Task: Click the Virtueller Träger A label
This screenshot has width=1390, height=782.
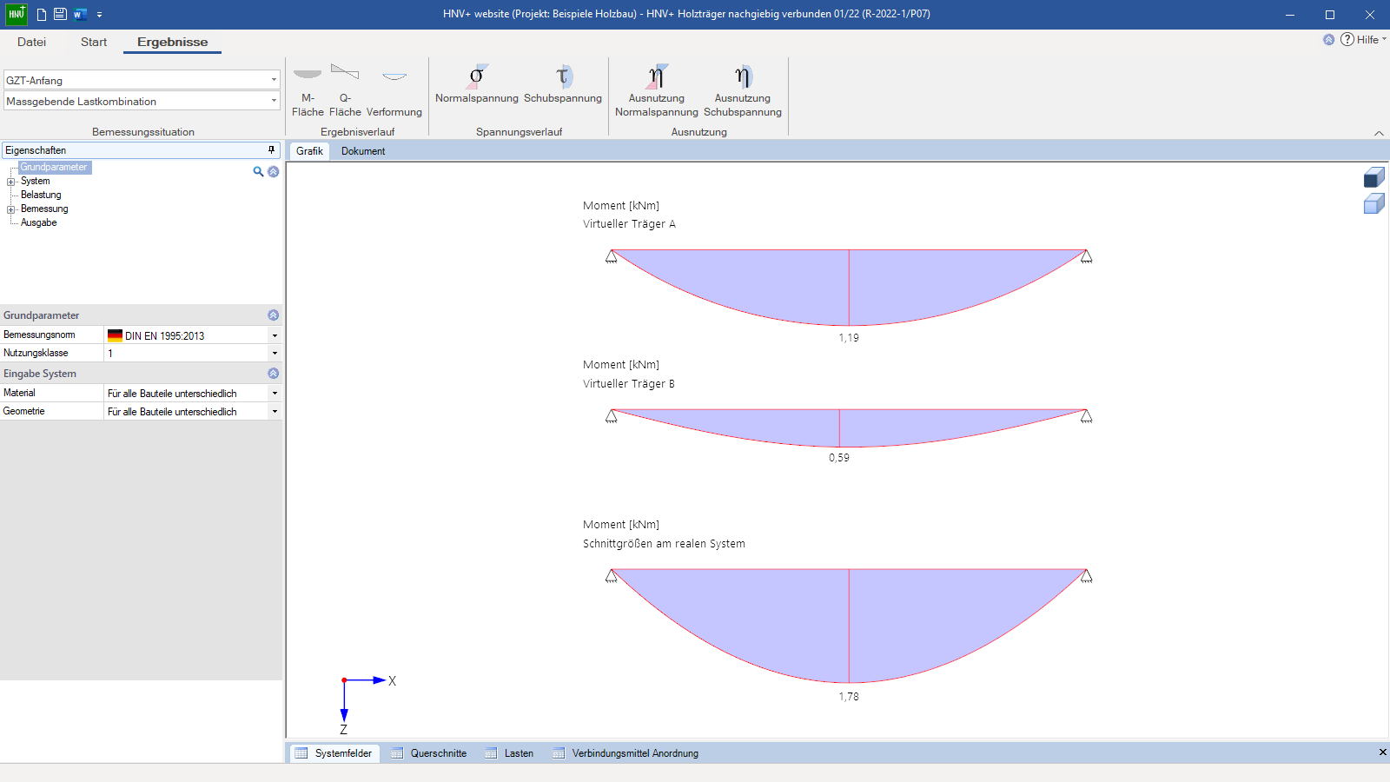Action: click(629, 224)
